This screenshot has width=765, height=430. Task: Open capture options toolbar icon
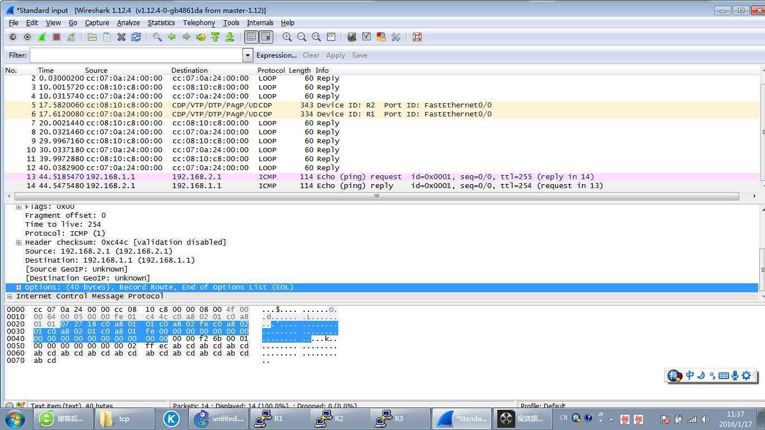point(27,37)
